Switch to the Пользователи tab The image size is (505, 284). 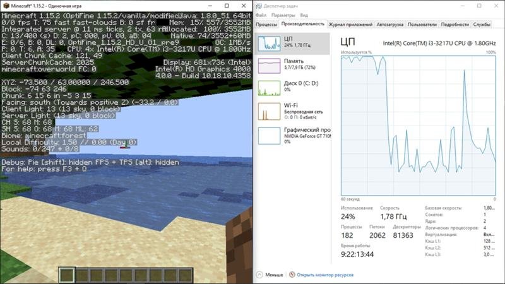[422, 25]
